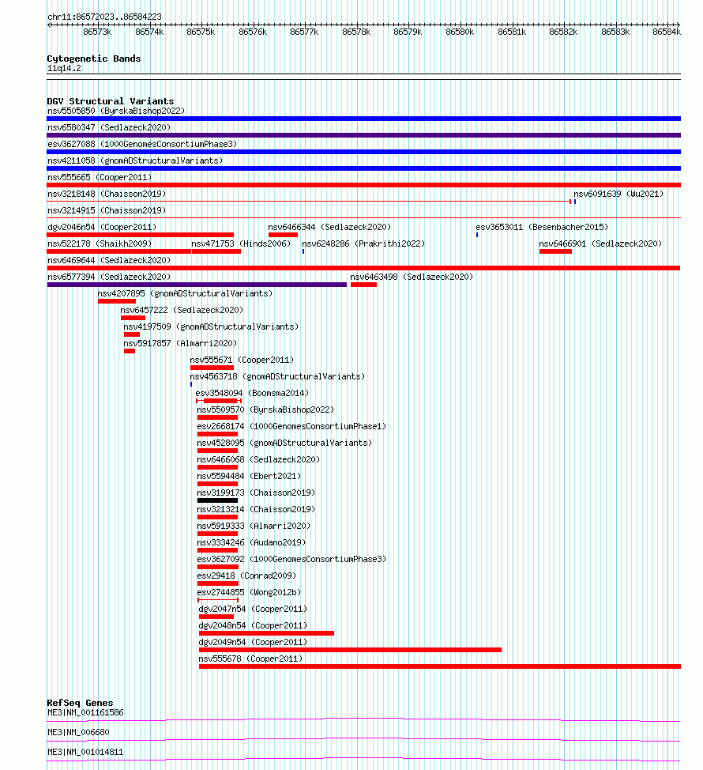
Task: Open dgv2047n54 (Cooper2011) variant
Action: (x=253, y=610)
